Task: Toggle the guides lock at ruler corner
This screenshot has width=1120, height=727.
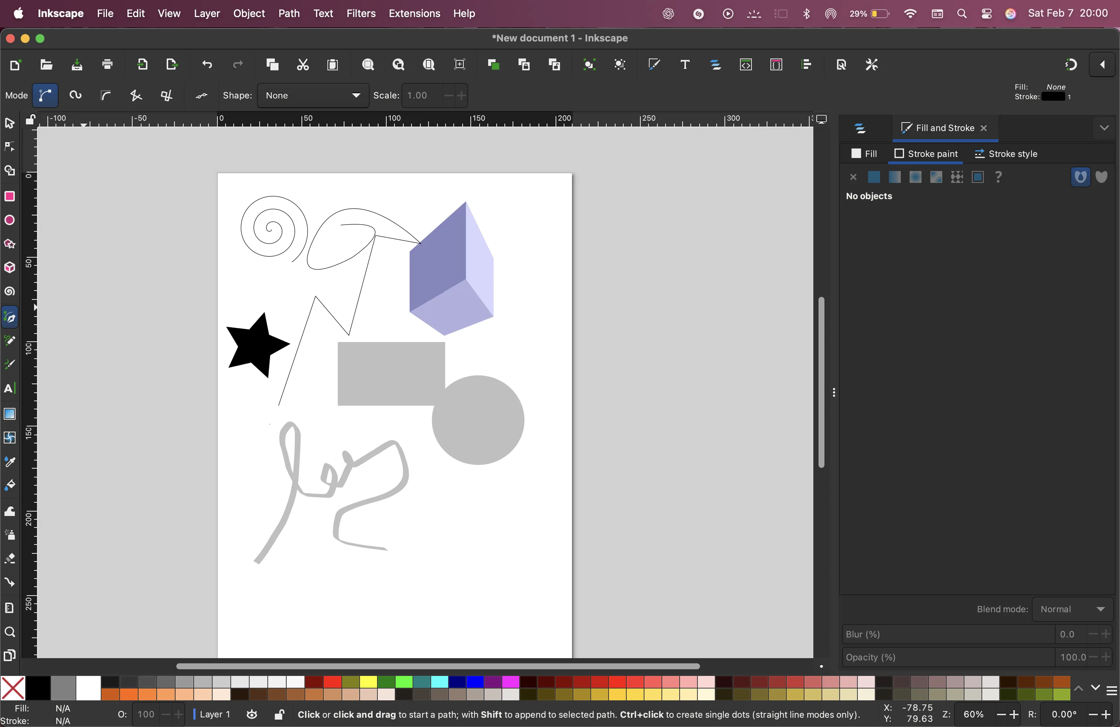Action: click(30, 120)
